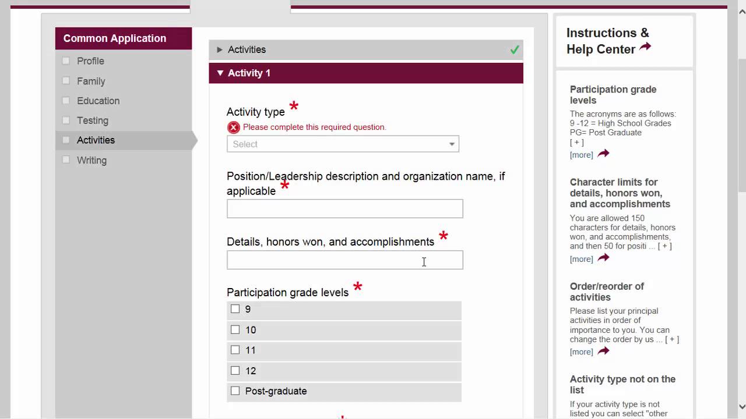Click the red error icon under Activity type
Image resolution: width=746 pixels, height=419 pixels.
[233, 127]
